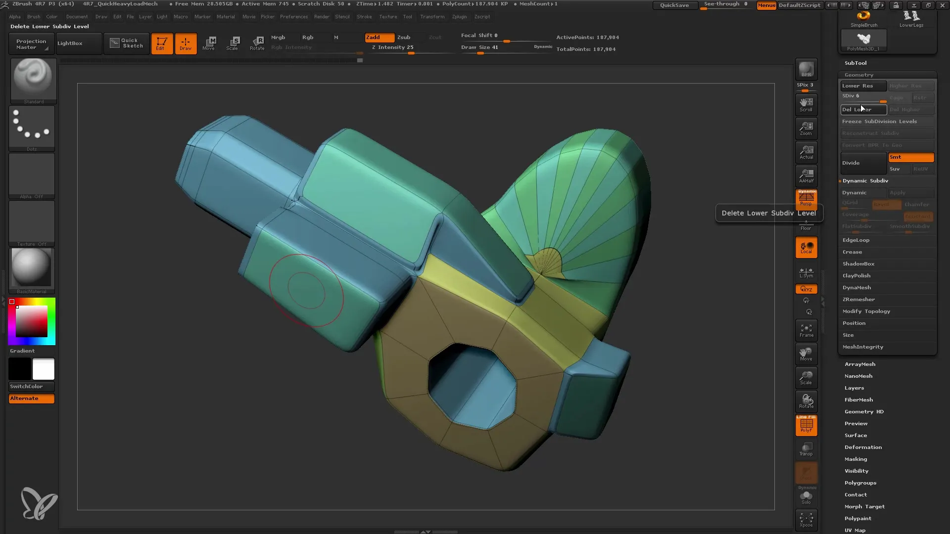This screenshot has height=534, width=950.
Task: Open the Render menu
Action: point(322,16)
